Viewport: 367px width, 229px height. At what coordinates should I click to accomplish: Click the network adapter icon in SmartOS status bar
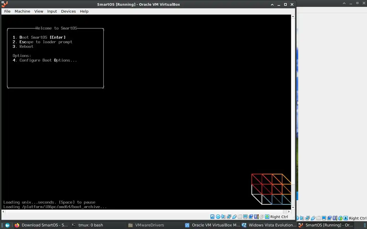[229, 217]
